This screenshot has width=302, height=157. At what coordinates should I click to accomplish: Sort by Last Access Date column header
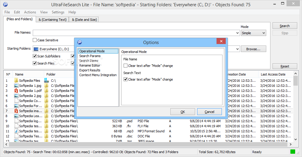(x=275, y=74)
